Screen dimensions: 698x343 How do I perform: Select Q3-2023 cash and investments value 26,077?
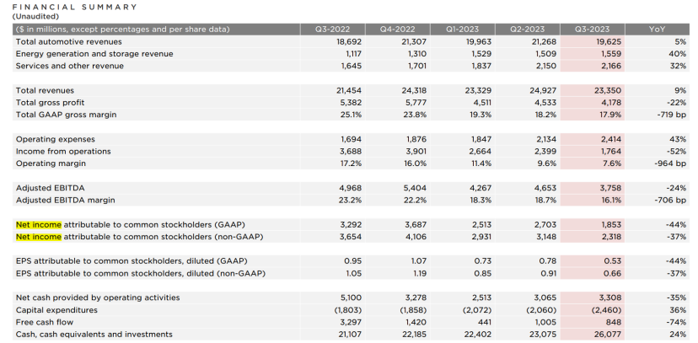(x=595, y=335)
